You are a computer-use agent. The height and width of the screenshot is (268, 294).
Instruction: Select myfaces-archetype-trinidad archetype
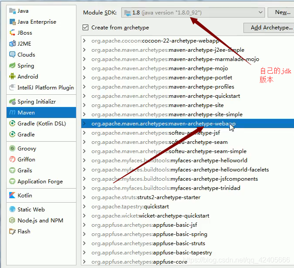[x=188, y=188]
